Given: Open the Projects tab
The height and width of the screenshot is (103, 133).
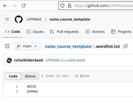Looking at the screenshot, I should 121,32.
